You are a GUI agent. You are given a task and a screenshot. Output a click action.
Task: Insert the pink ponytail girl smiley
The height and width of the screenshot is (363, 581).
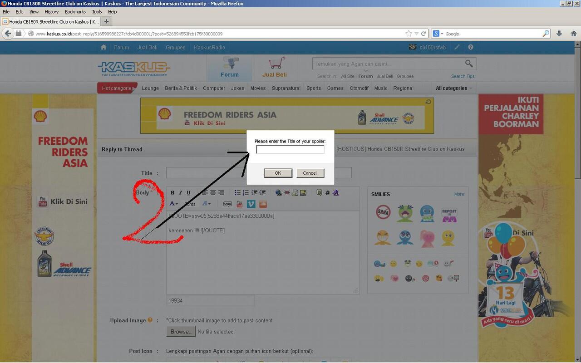click(426, 238)
